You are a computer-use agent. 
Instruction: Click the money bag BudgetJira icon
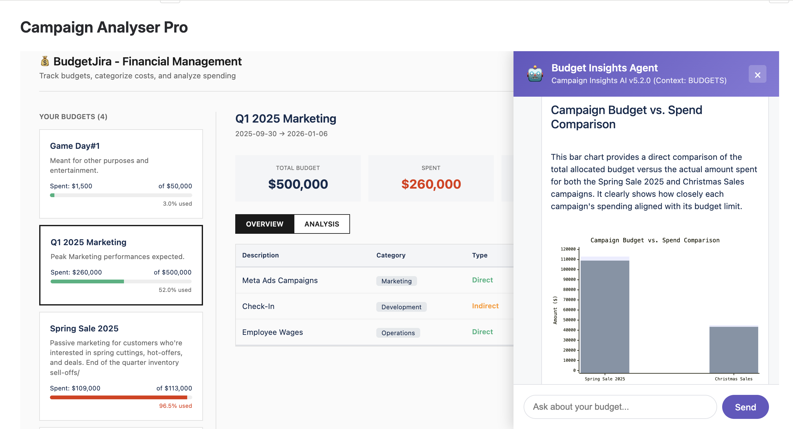[45, 61]
